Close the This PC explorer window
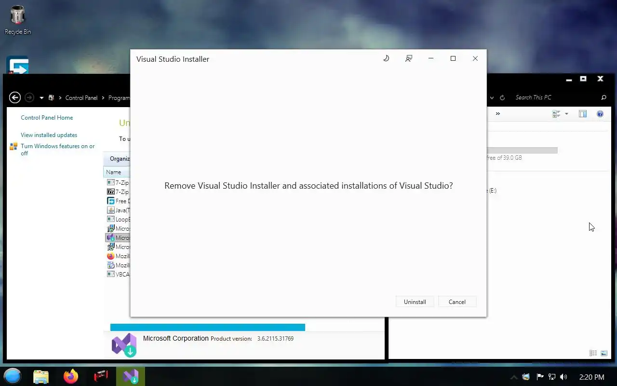 click(x=600, y=79)
